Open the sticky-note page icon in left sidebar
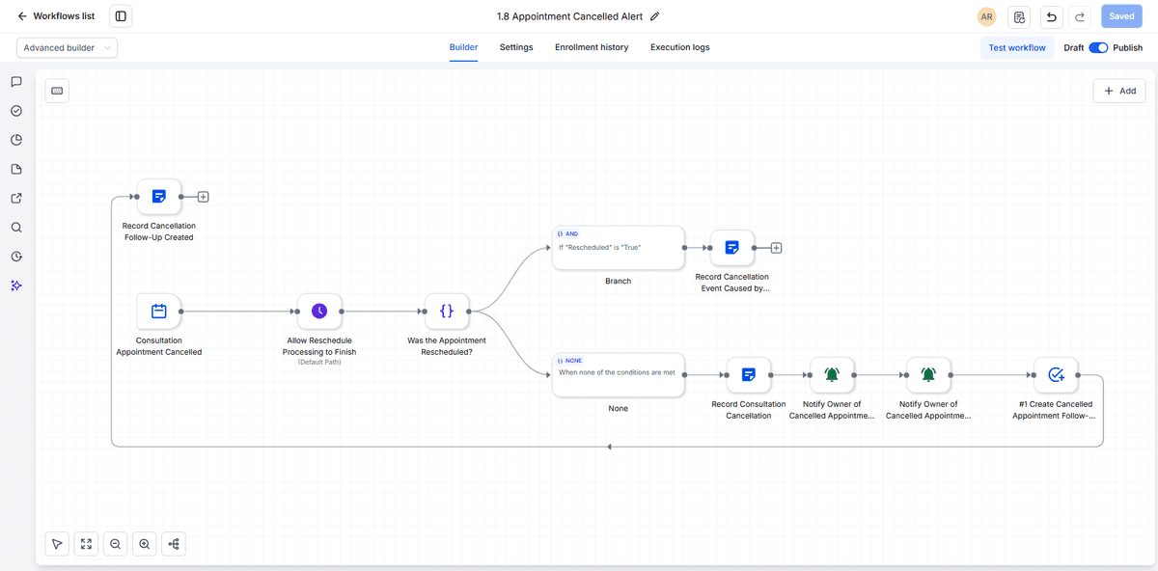The height and width of the screenshot is (571, 1158). (x=16, y=170)
